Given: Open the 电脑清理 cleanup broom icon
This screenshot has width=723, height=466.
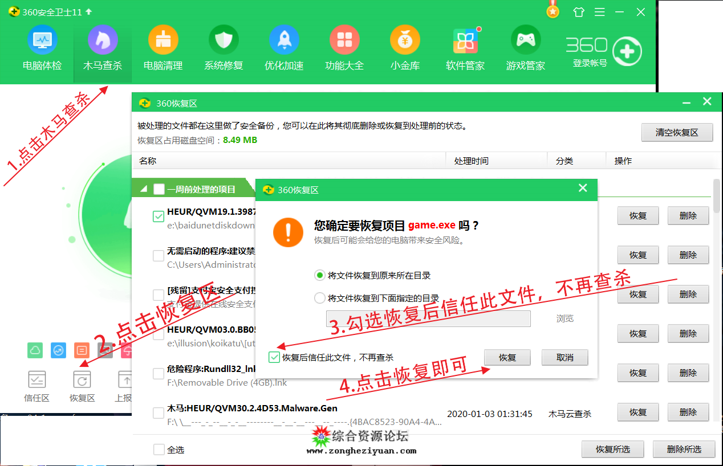Looking at the screenshot, I should [163, 40].
